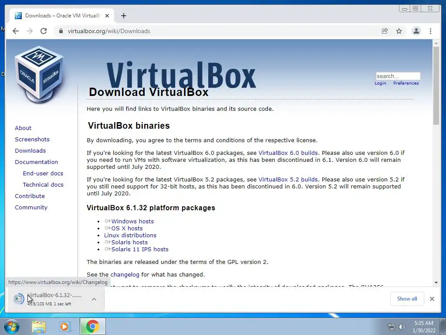Image resolution: width=446 pixels, height=335 pixels.
Task: Follow the VirtualBox 6.0 builds link
Action: [288, 153]
